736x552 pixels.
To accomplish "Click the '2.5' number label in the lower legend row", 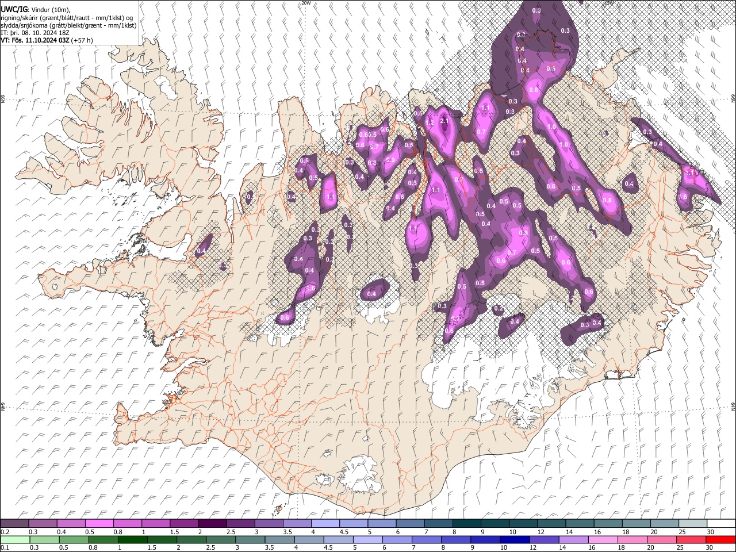I will pyautogui.click(x=211, y=548).
